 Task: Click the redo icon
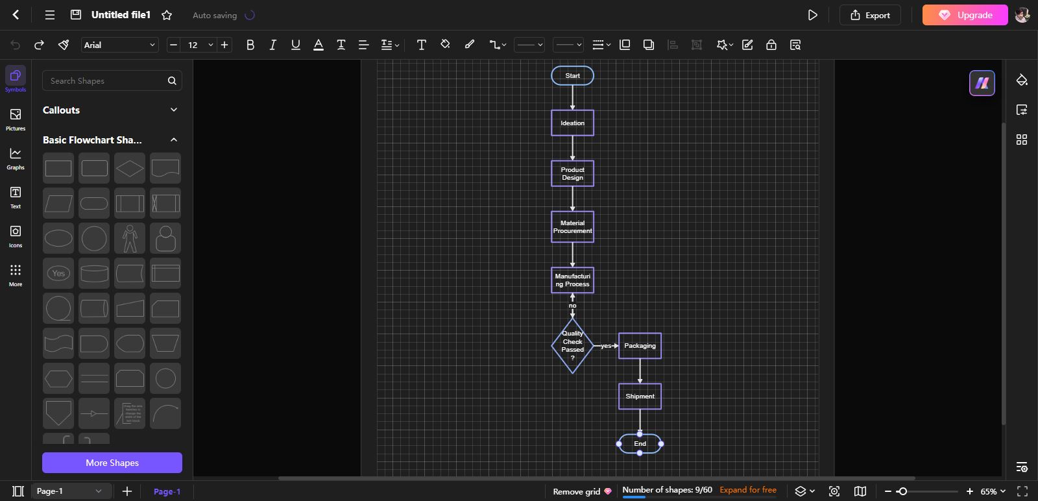(x=39, y=45)
